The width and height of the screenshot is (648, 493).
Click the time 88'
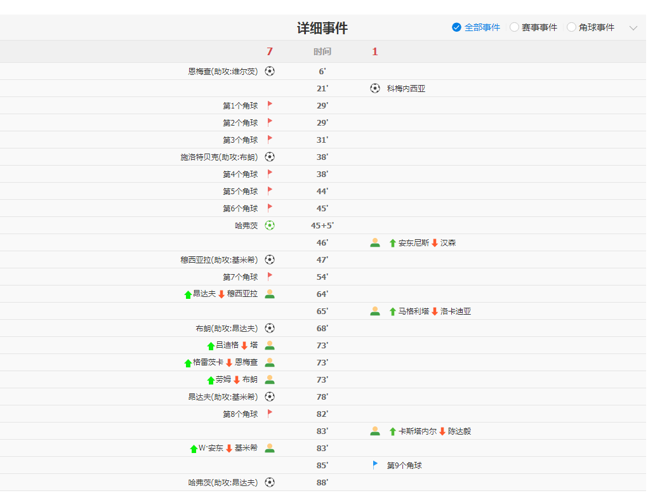click(322, 483)
